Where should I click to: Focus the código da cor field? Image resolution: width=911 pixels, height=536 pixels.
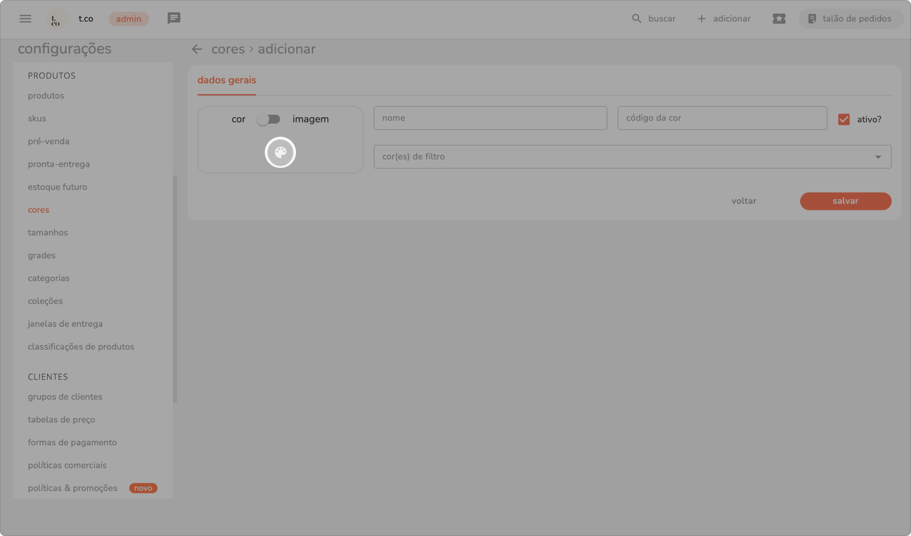(722, 118)
